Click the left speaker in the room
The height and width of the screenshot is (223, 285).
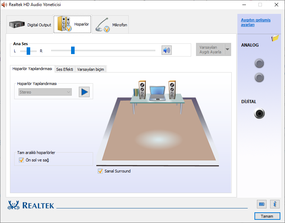142,90
